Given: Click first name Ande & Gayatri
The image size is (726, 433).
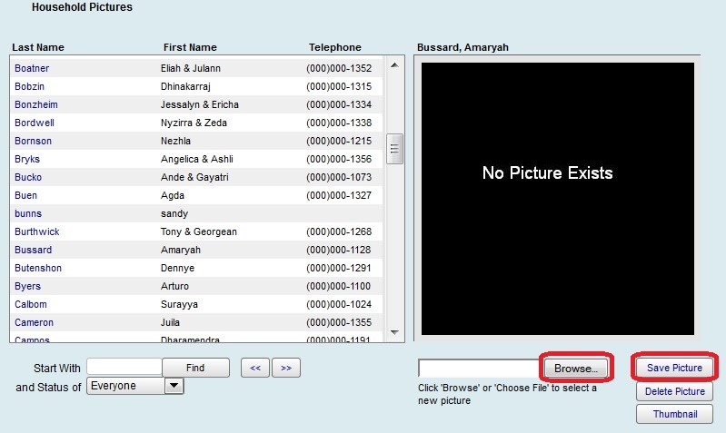Looking at the screenshot, I should tap(194, 177).
